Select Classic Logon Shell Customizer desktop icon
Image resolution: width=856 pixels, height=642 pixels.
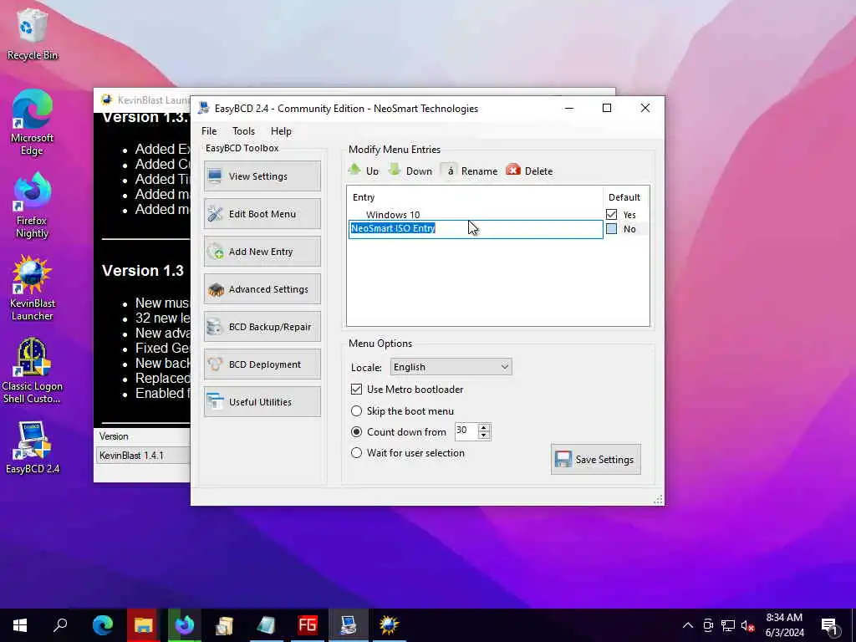[x=33, y=370]
